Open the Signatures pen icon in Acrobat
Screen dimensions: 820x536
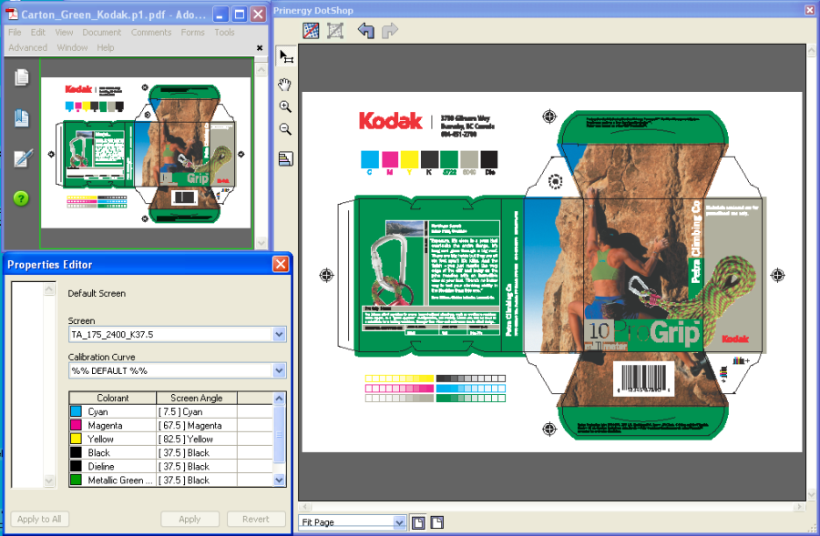[x=23, y=158]
